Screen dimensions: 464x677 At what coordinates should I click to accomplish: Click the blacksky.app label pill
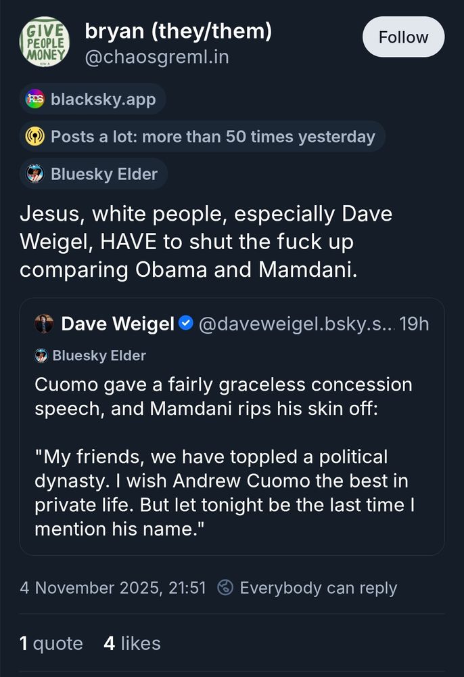click(91, 99)
